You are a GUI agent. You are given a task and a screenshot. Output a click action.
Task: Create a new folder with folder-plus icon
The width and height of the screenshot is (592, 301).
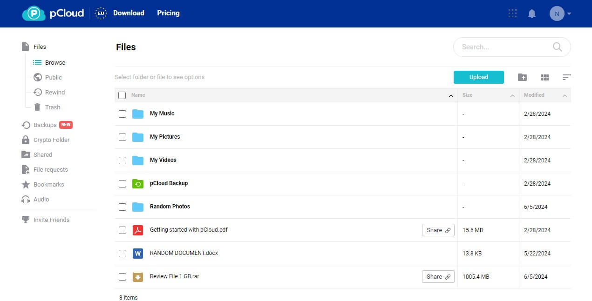tap(522, 77)
